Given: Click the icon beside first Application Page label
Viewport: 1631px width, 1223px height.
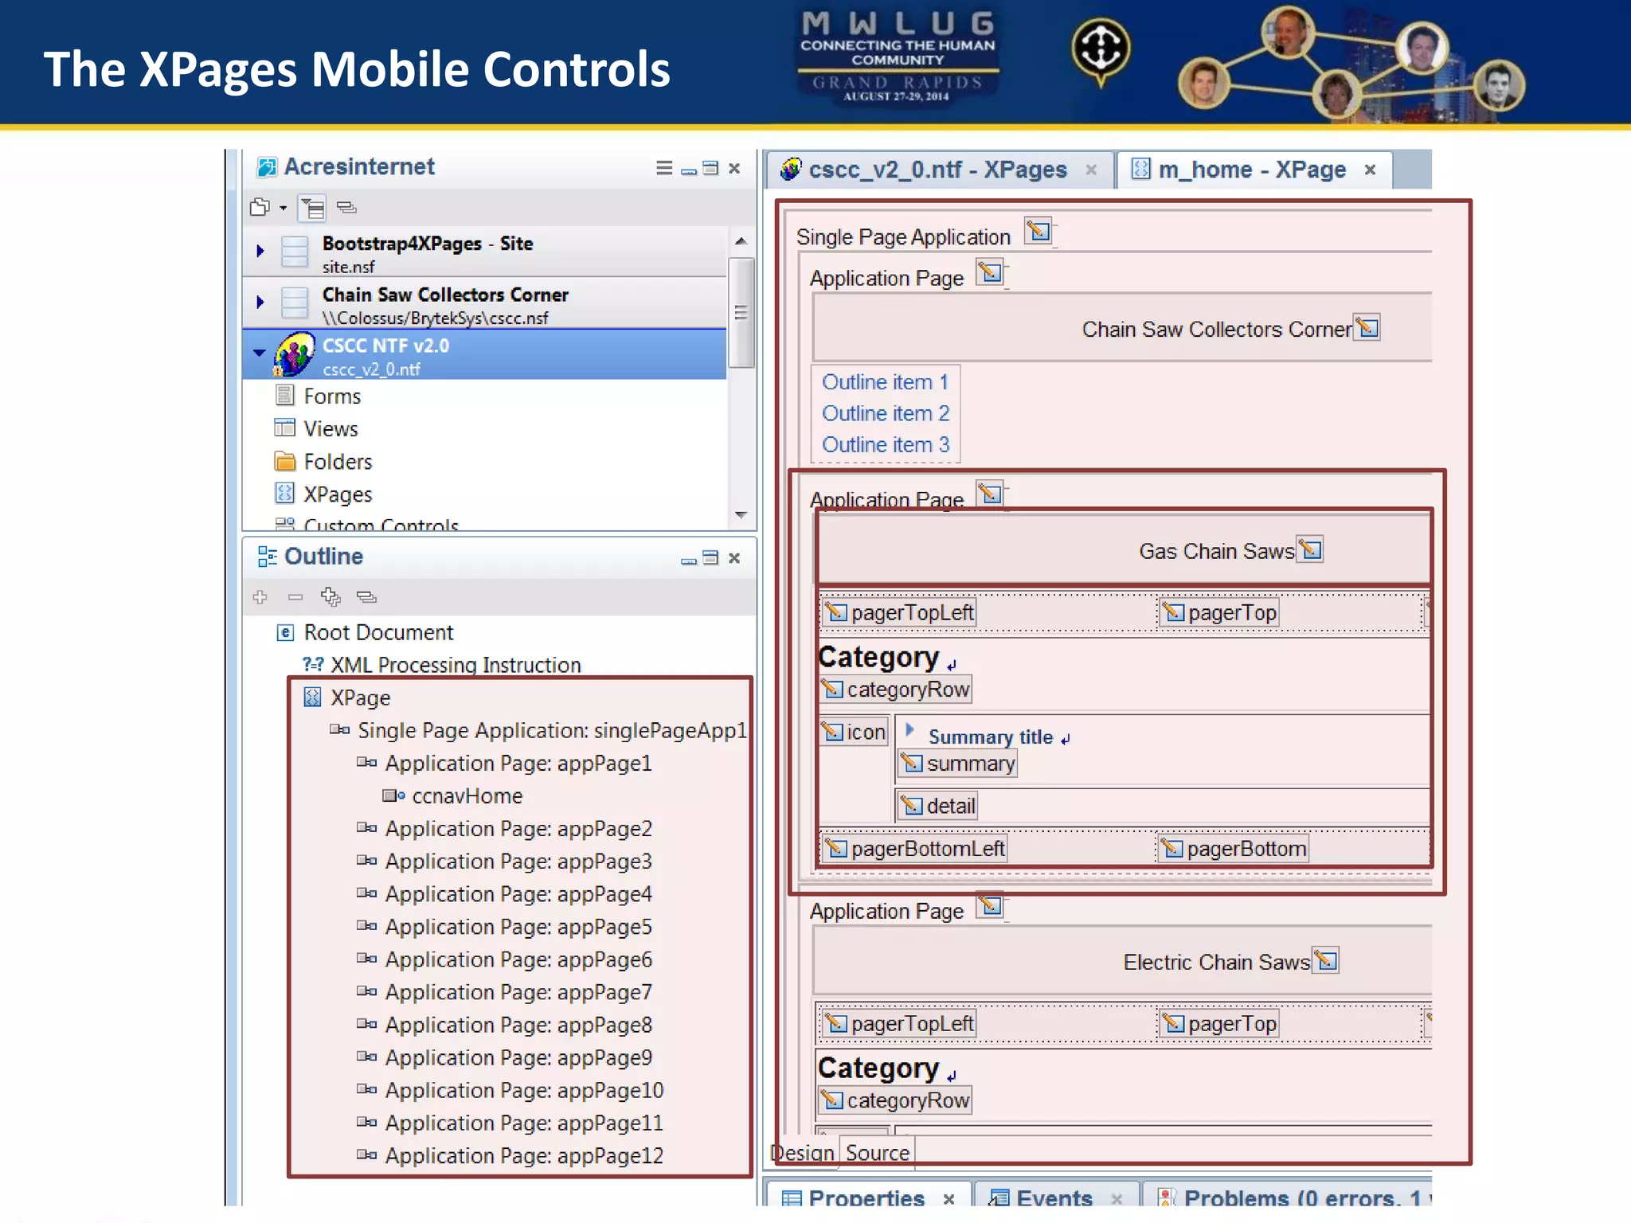Looking at the screenshot, I should (x=991, y=272).
